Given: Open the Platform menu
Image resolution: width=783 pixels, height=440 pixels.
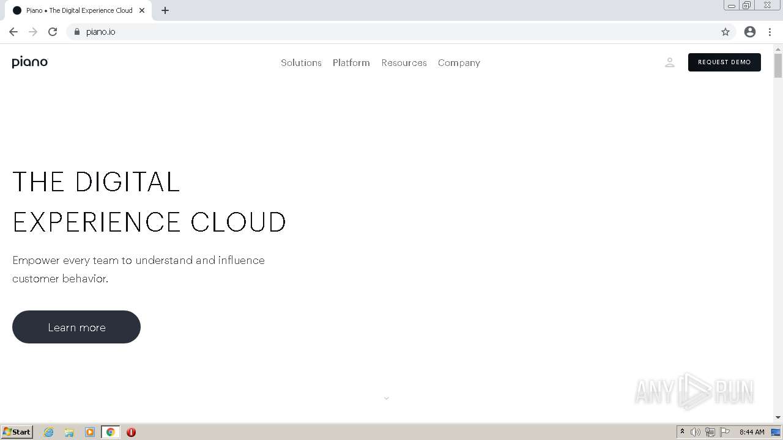Looking at the screenshot, I should (x=351, y=63).
